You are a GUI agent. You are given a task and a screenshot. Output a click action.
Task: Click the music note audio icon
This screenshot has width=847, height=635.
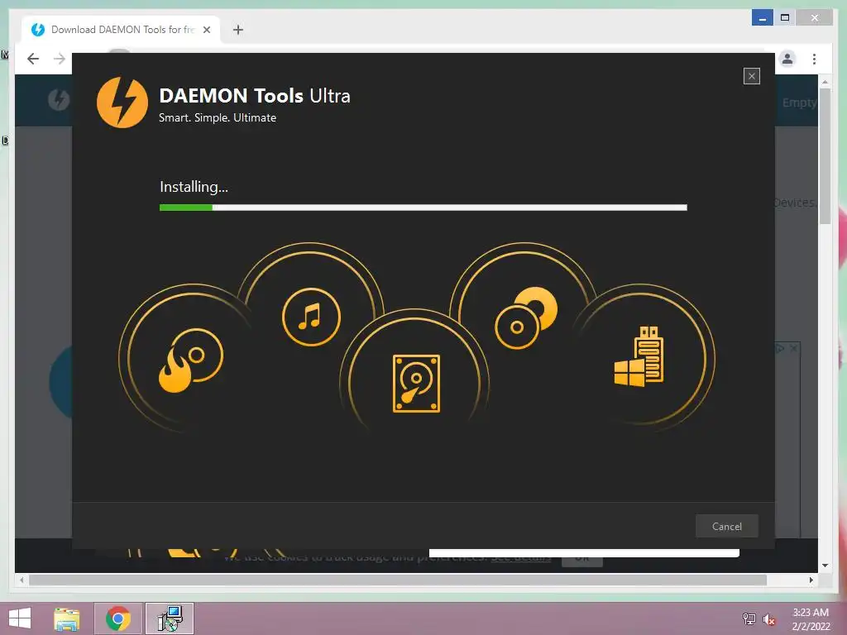[x=311, y=317]
